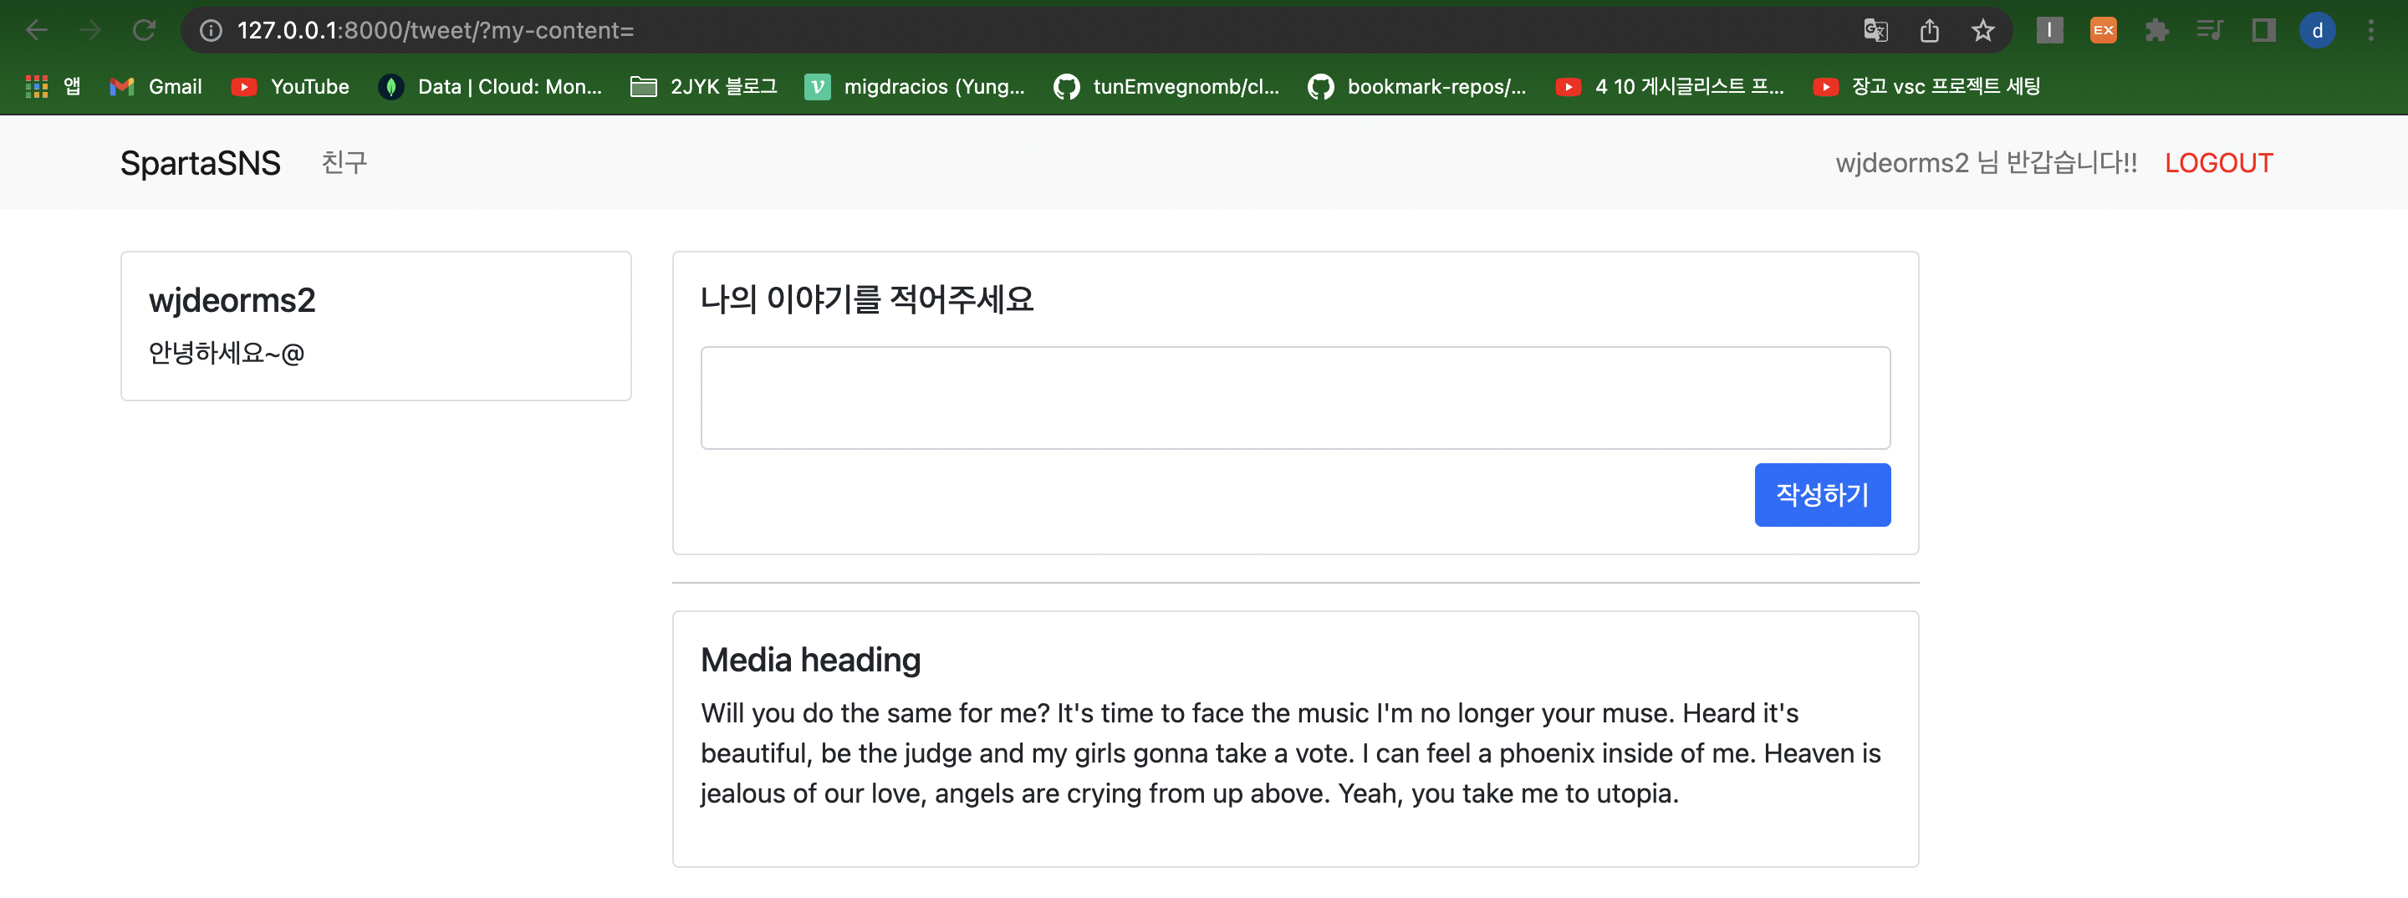The width and height of the screenshot is (2408, 898).
Task: Click the 안녕하세요~@ profile bio text
Action: (x=227, y=353)
